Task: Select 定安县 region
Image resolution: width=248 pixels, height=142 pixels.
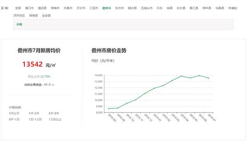Action: tap(46, 15)
